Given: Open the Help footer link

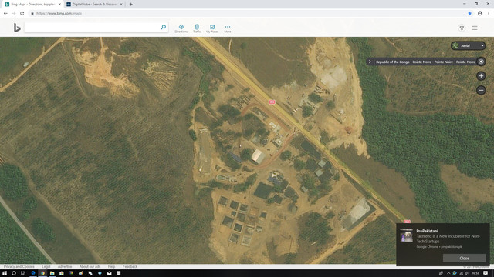Looking at the screenshot, I should coord(111,267).
